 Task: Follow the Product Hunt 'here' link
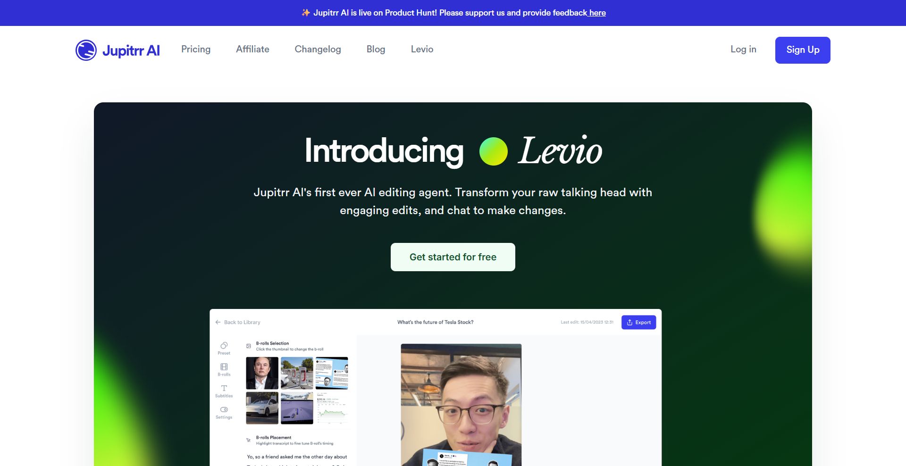(597, 13)
